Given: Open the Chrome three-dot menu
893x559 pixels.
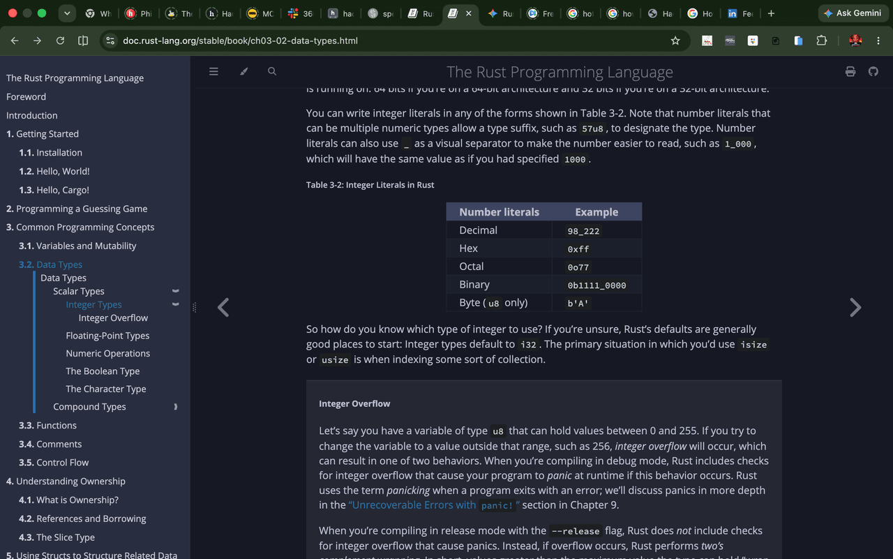Looking at the screenshot, I should [x=878, y=40].
